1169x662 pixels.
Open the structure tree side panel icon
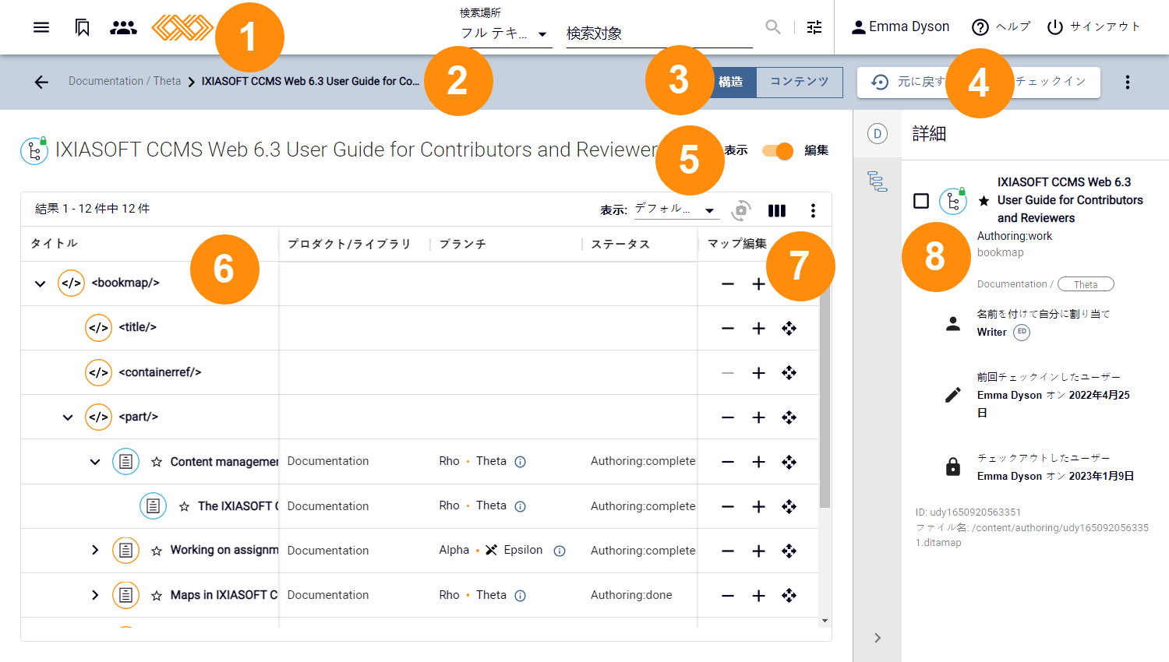click(878, 181)
